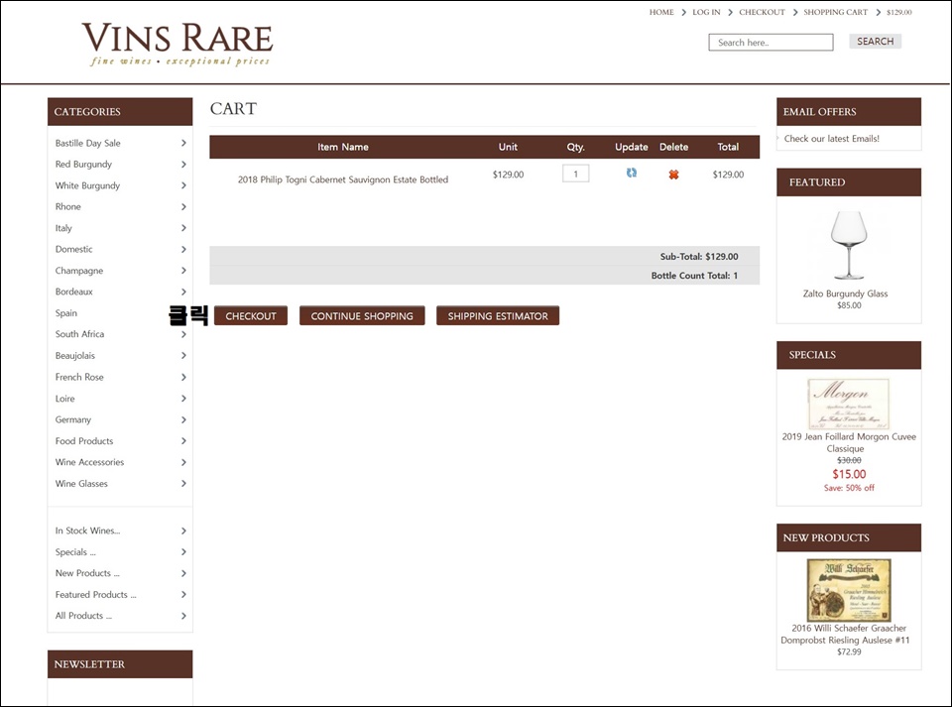Expand the All Products chevron
Viewport: 952px width, 707px height.
[x=183, y=616]
